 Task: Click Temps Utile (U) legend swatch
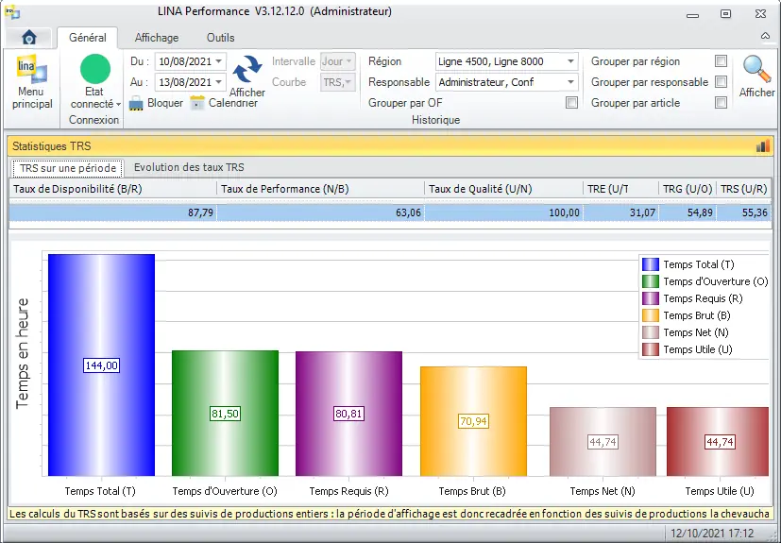click(x=651, y=349)
